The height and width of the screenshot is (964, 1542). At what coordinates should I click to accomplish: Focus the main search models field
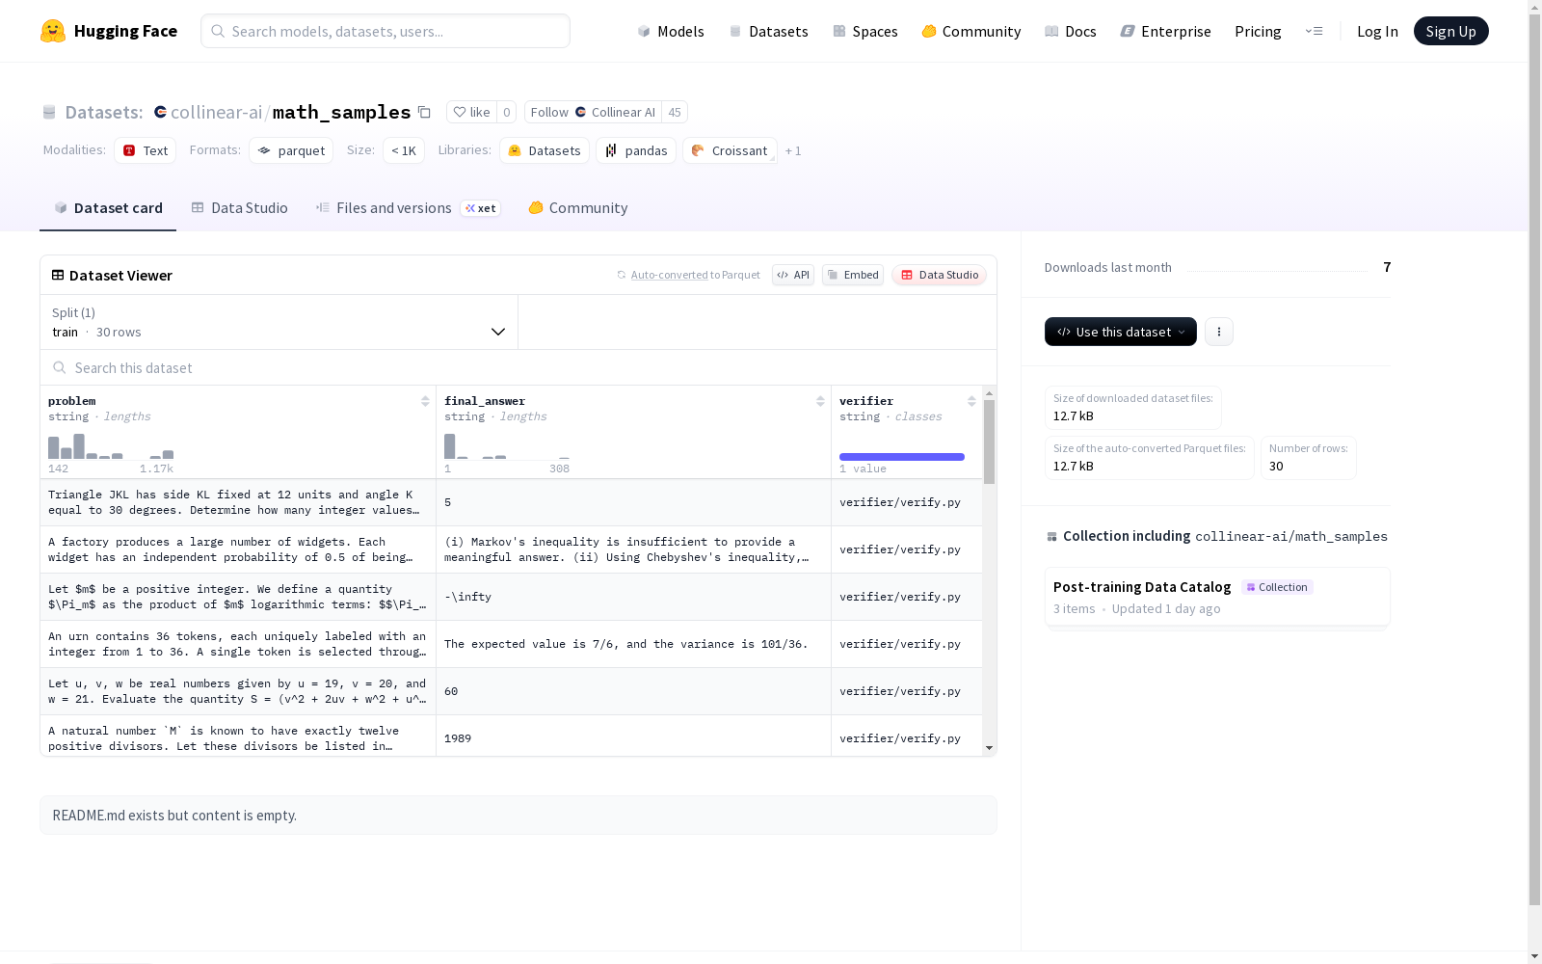(385, 31)
